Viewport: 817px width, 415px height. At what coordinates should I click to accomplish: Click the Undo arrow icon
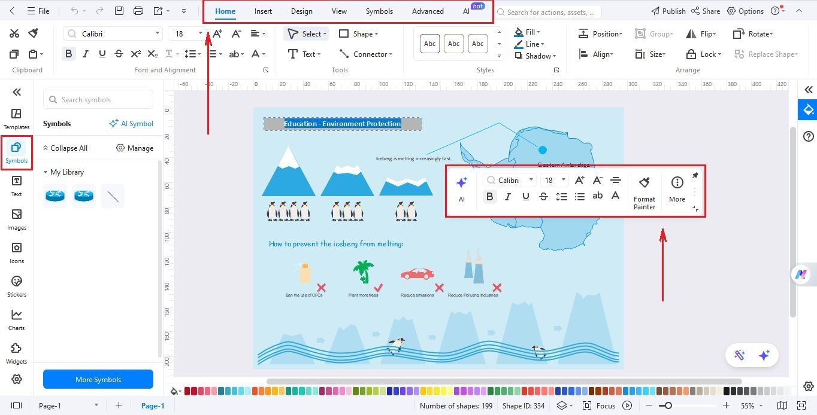74,11
